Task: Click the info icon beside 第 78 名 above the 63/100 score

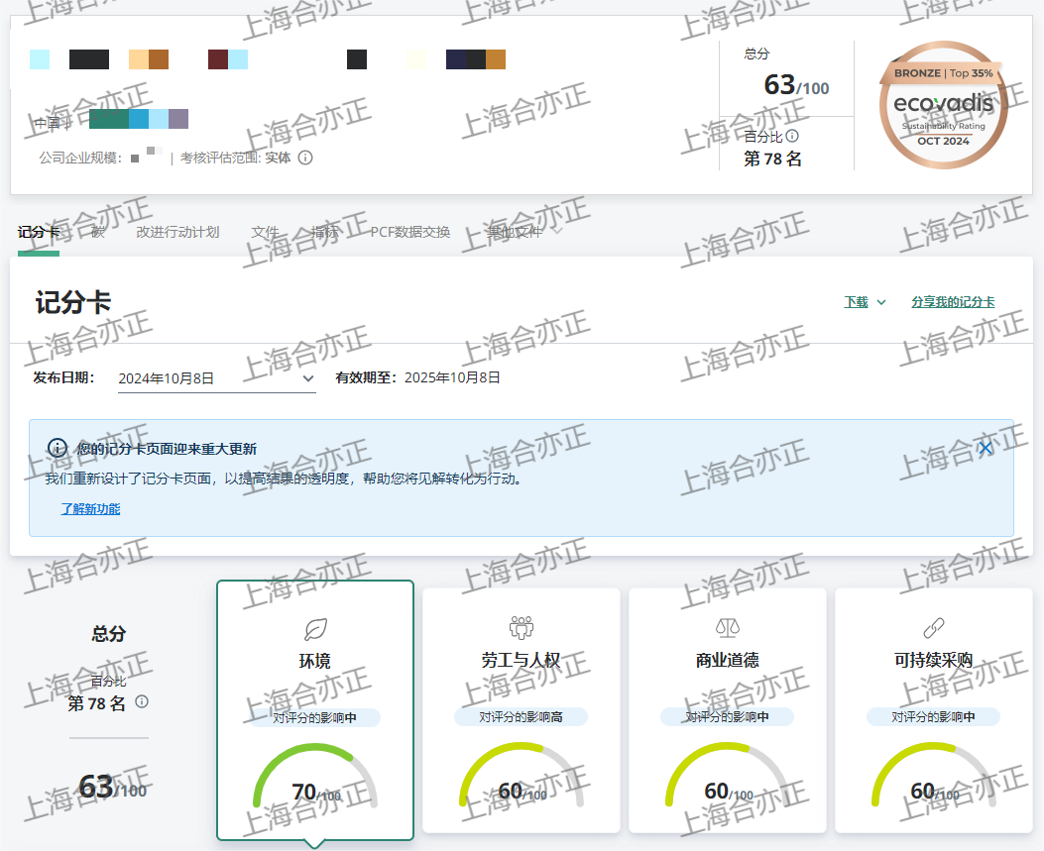Action: click(x=142, y=702)
